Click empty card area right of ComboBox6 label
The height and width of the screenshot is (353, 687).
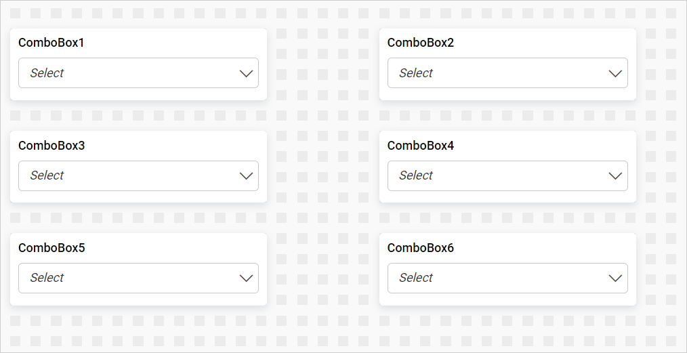click(x=542, y=248)
